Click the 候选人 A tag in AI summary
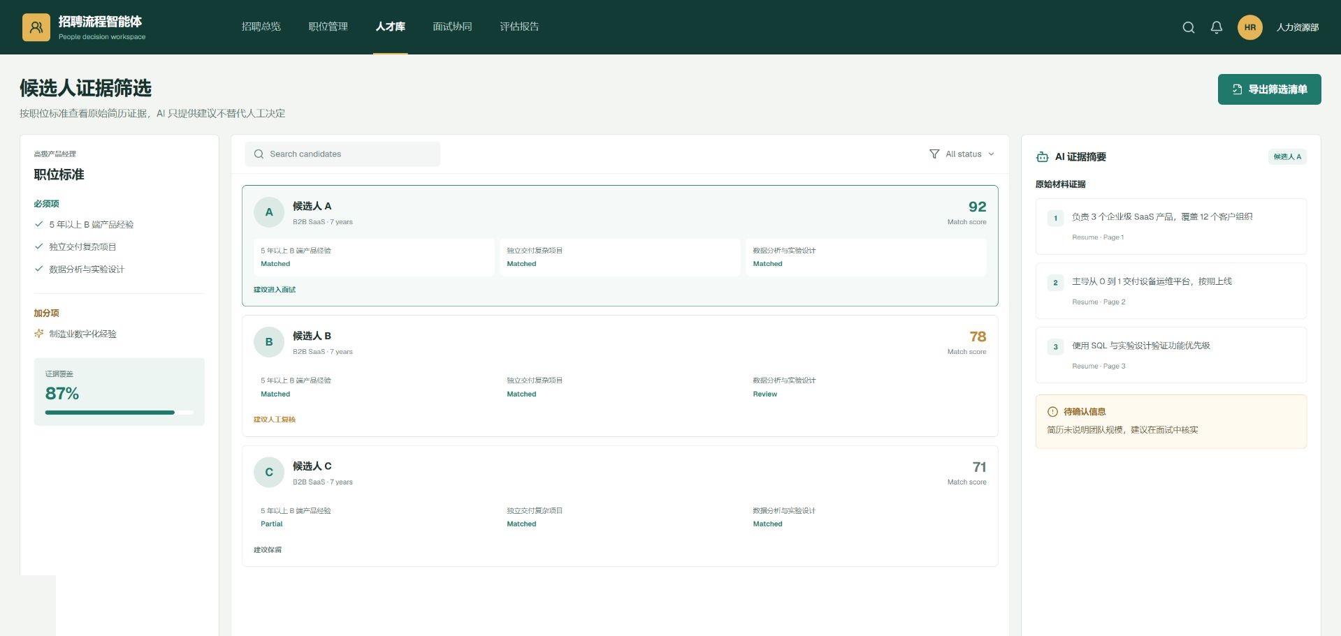The width and height of the screenshot is (1341, 636). point(1287,157)
